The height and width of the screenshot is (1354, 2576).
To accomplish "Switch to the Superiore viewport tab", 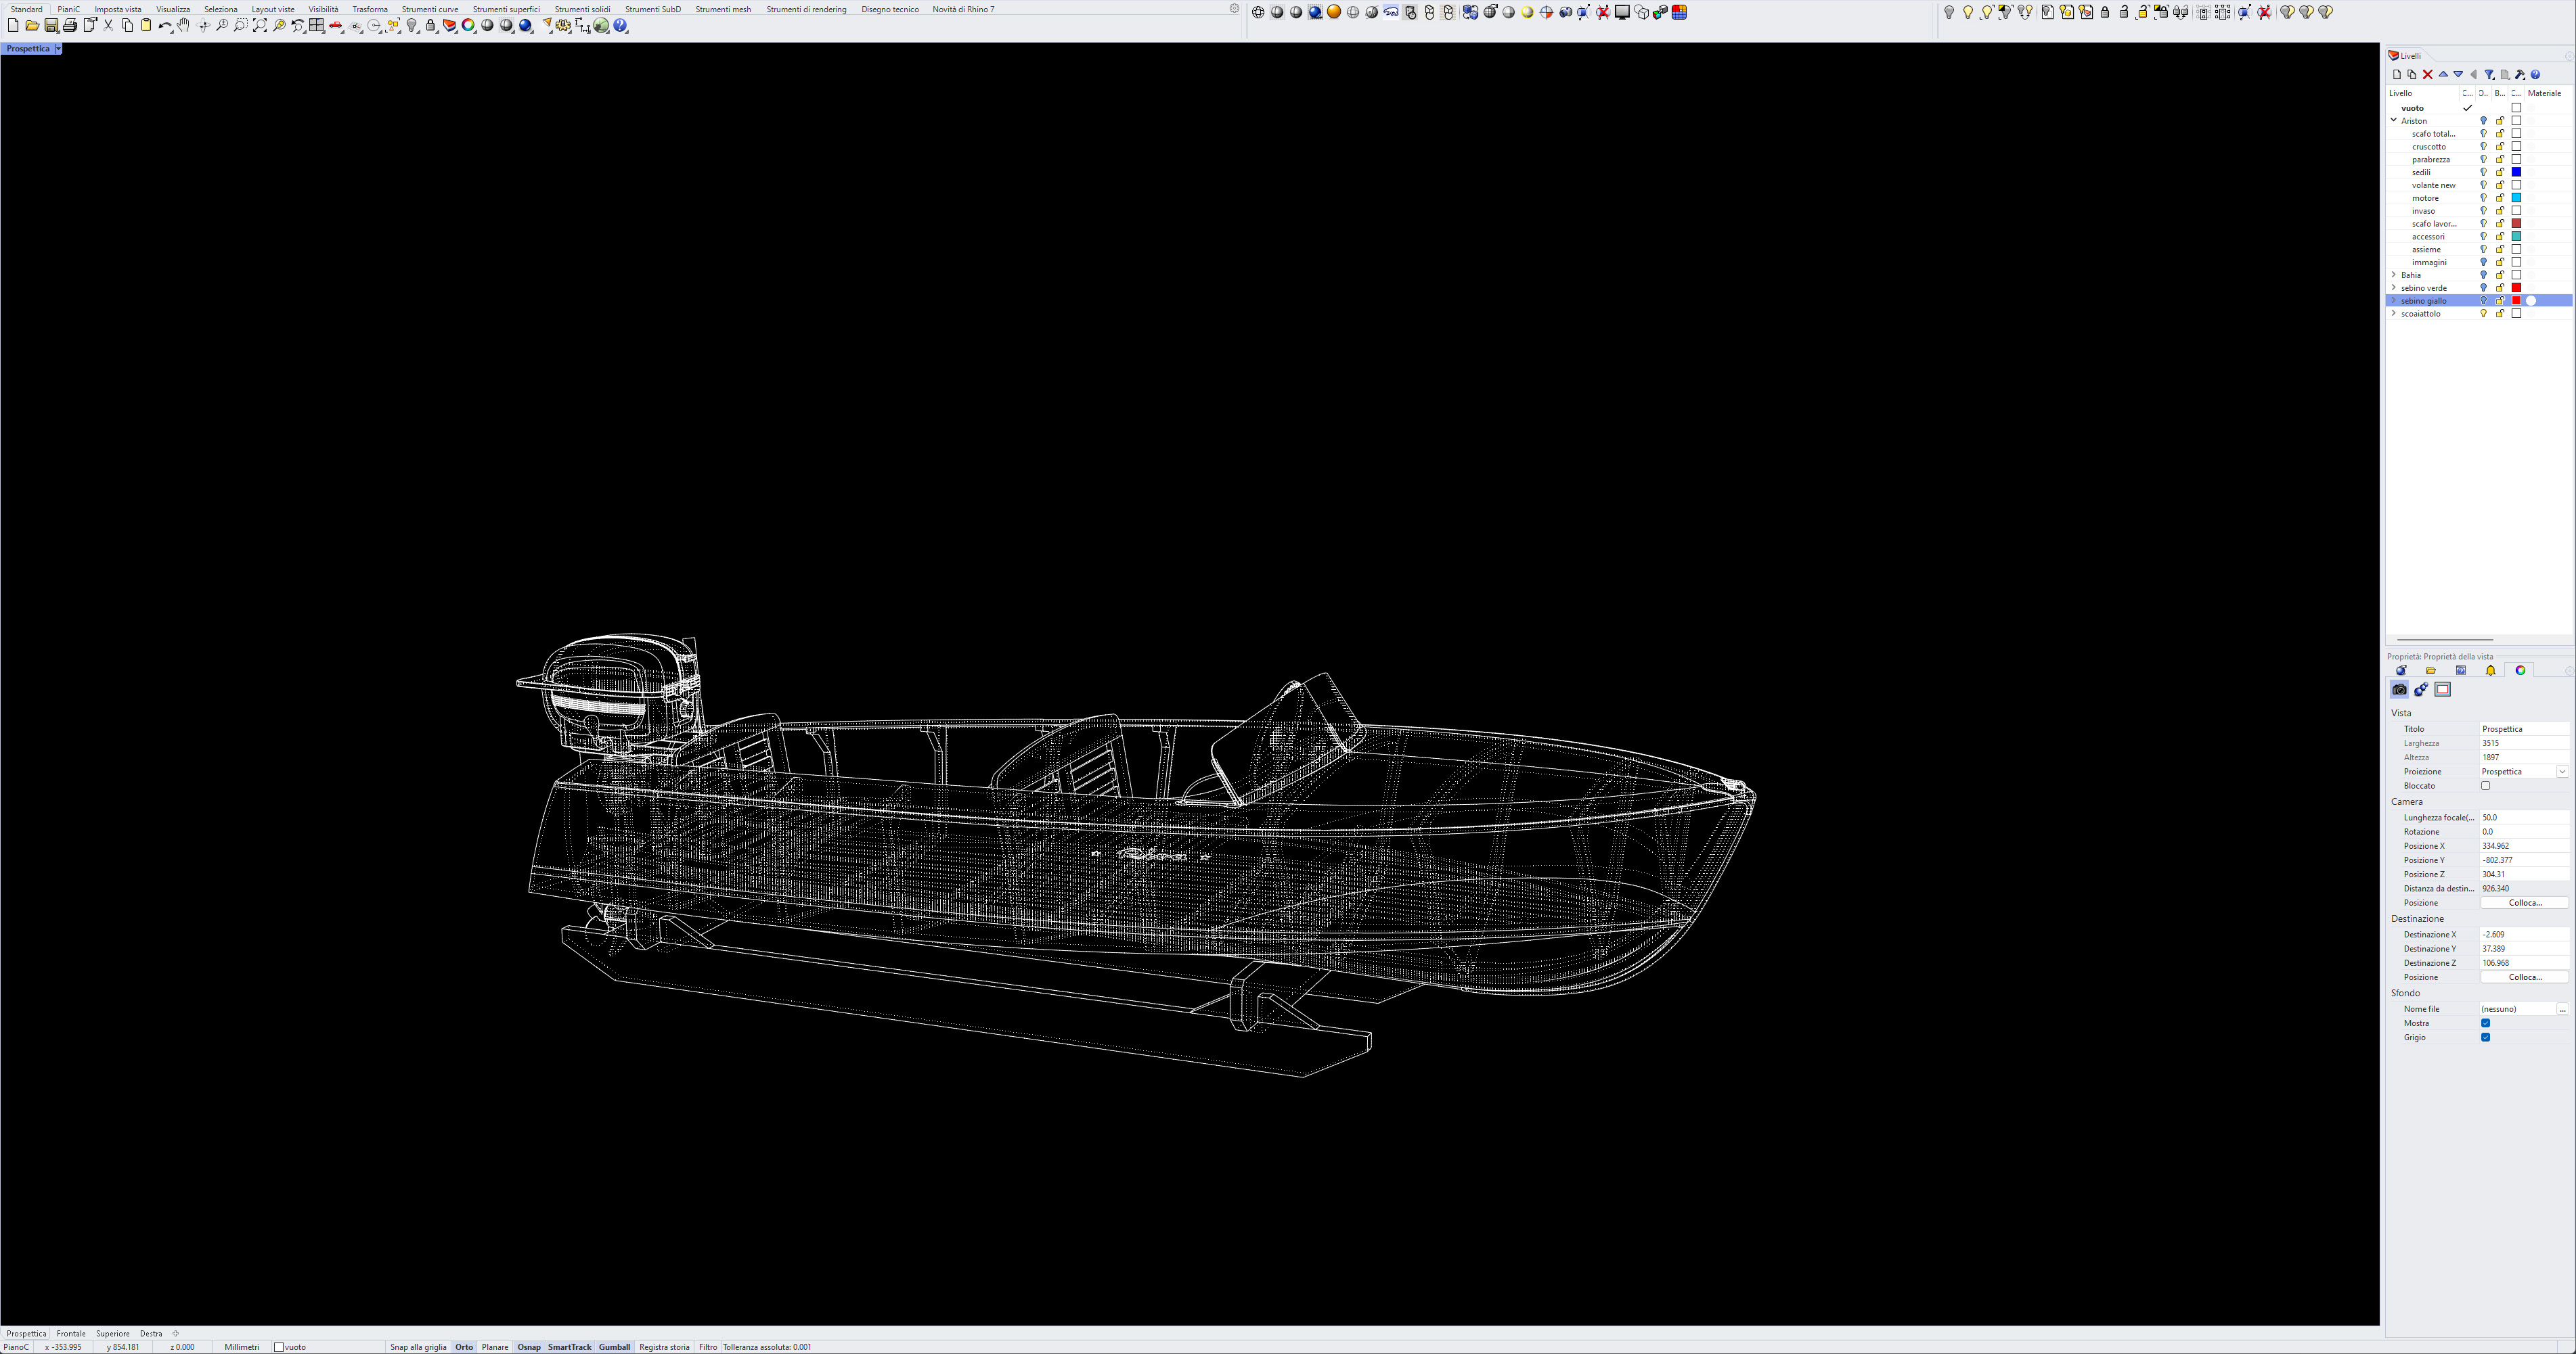I will [x=113, y=1333].
